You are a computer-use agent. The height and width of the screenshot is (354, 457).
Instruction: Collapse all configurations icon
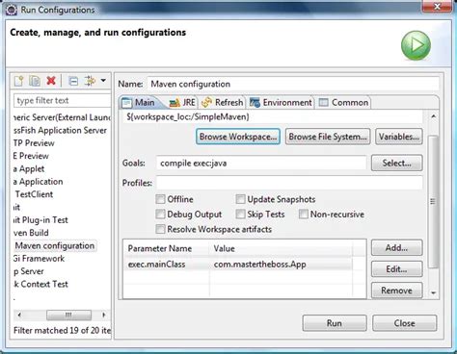(x=73, y=81)
